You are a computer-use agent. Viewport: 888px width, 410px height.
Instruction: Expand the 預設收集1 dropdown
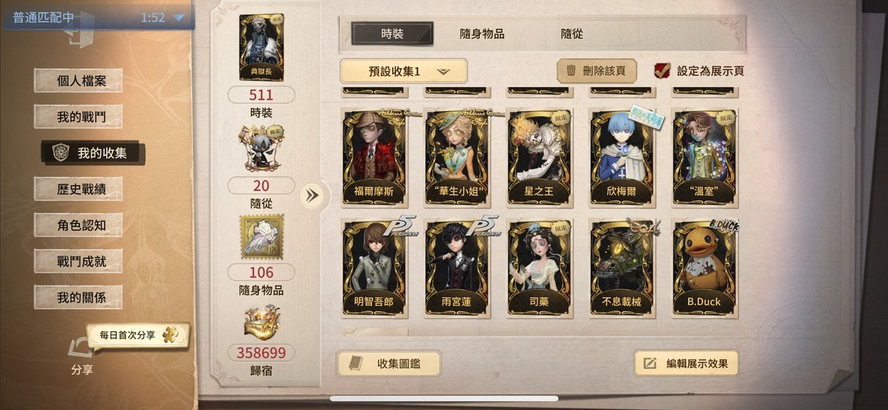pos(403,71)
